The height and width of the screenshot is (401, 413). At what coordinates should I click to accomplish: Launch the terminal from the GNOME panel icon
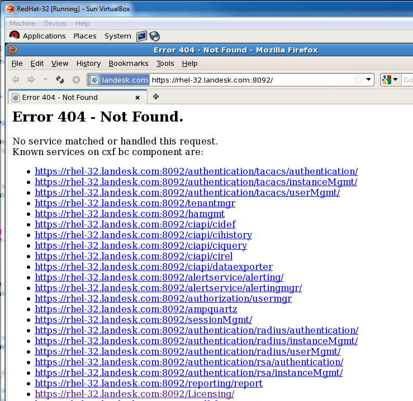coord(141,36)
